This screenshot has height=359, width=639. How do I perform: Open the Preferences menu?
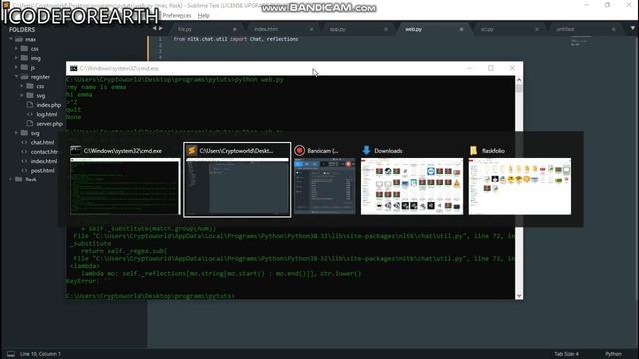click(x=177, y=16)
